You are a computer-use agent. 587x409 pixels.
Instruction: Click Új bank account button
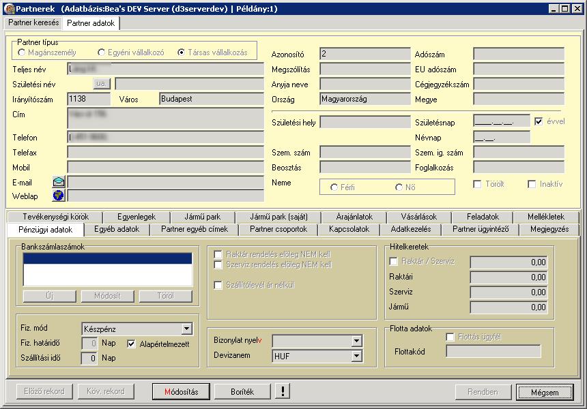click(x=49, y=296)
